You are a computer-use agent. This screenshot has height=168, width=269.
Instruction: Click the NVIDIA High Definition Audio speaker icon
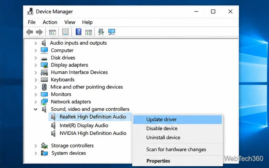[53, 133]
